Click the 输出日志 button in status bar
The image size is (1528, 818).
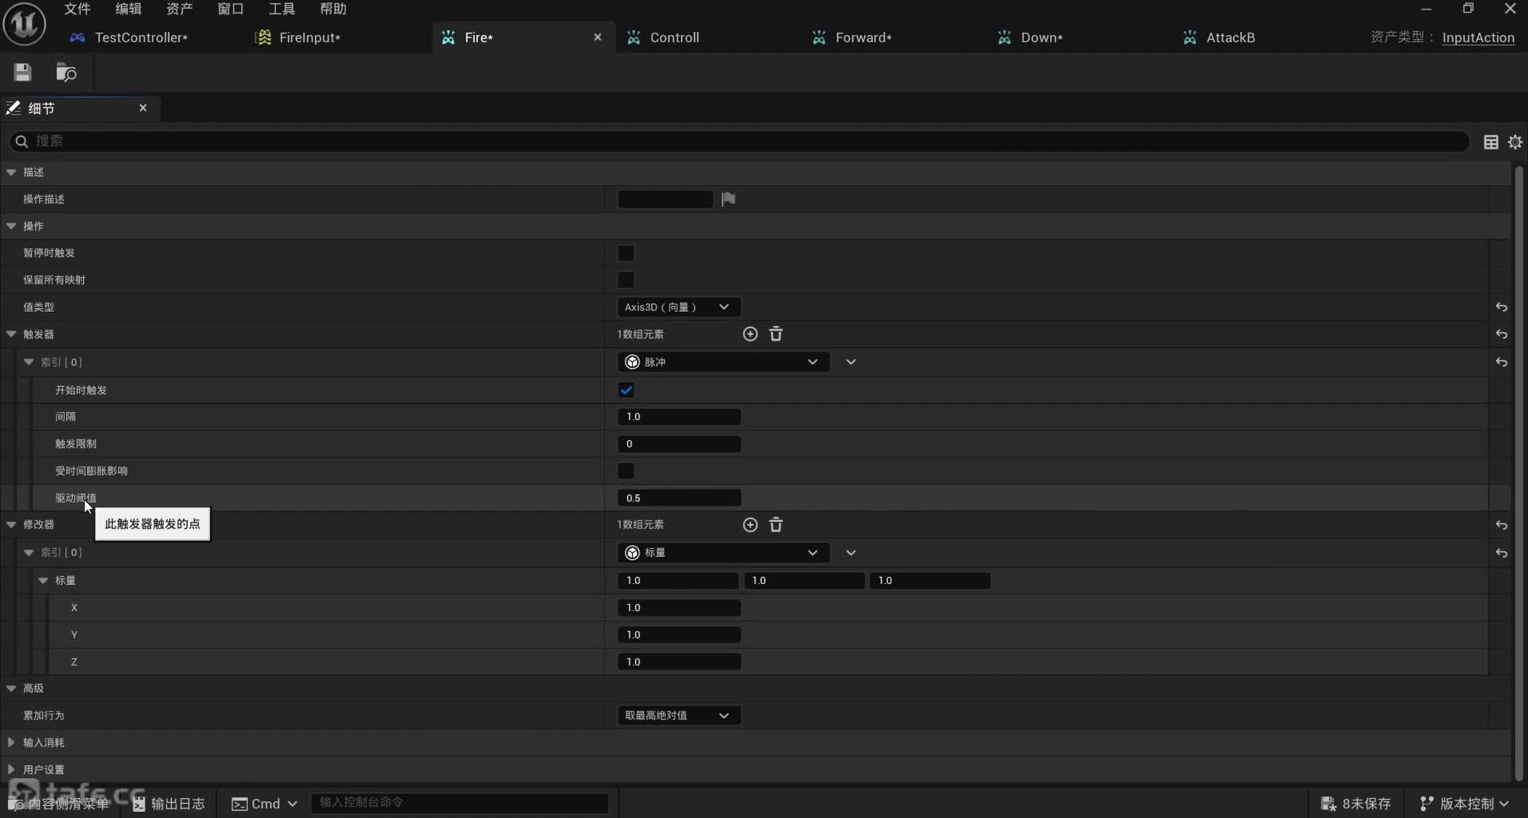pyautogui.click(x=169, y=804)
